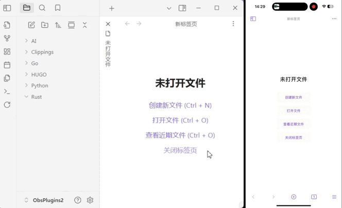Screen dimensions: 342x208
Task: Tap 创建新文件 button on mobile
Action: tap(294, 97)
